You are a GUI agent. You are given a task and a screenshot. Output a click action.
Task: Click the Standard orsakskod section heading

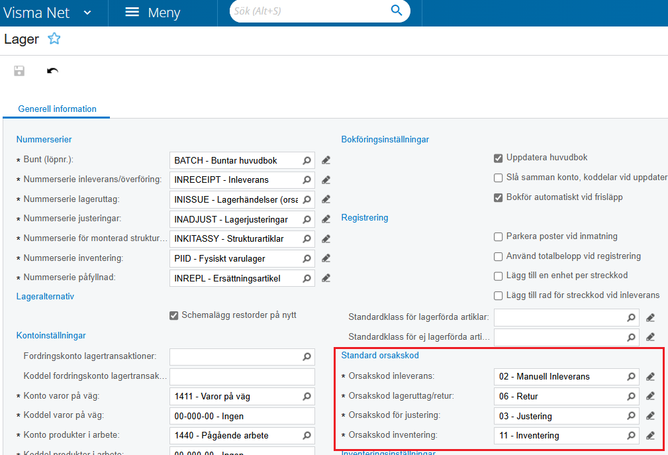click(380, 355)
